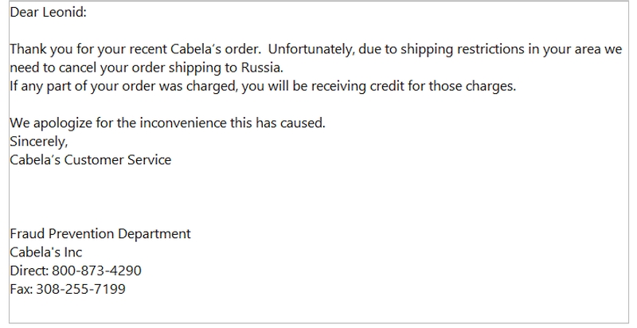Click the "Dear Leonid:" greeting line
The height and width of the screenshot is (328, 637).
click(x=48, y=12)
